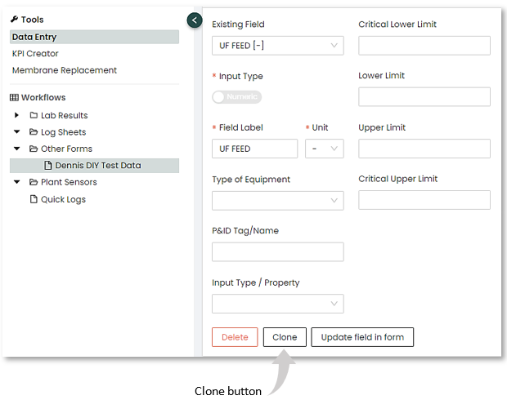
Task: Select Data Entry in Tools
Action: pos(34,37)
